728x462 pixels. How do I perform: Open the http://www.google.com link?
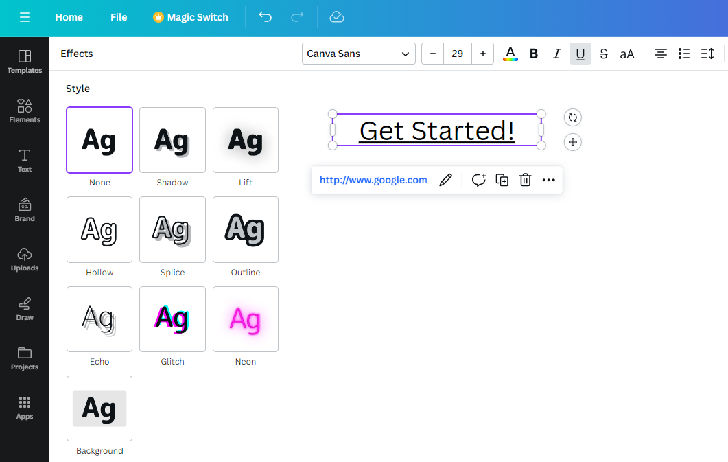pos(373,180)
